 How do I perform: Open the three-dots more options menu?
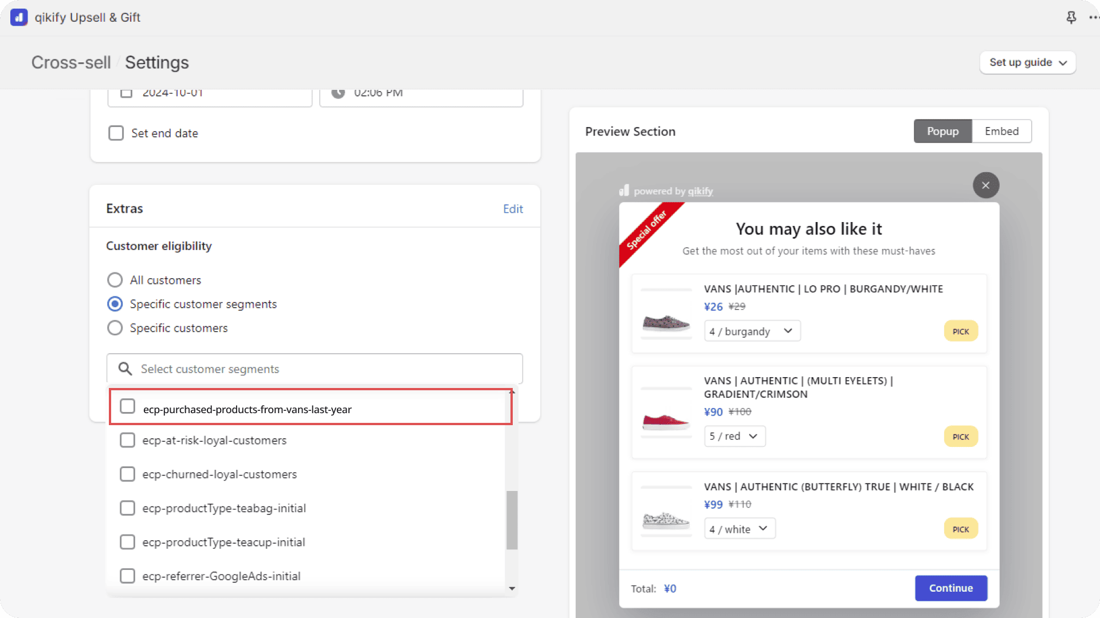tap(1094, 18)
